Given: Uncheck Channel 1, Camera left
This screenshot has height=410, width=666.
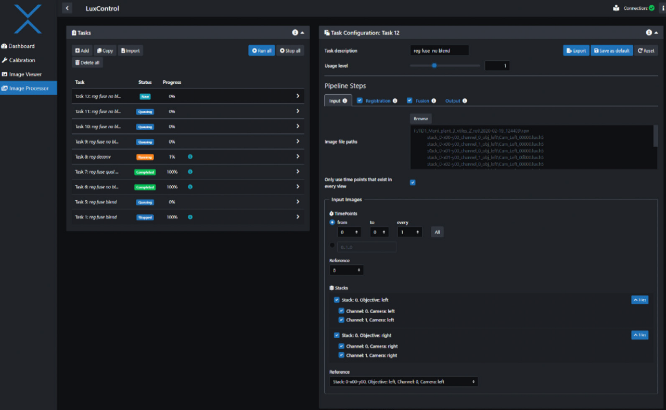Looking at the screenshot, I should pyautogui.click(x=341, y=319).
